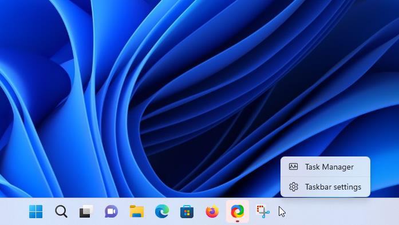Open the Windows Start menu
This screenshot has width=399, height=225.
click(x=35, y=211)
